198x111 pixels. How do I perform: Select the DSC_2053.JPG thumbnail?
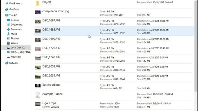tap(38, 67)
